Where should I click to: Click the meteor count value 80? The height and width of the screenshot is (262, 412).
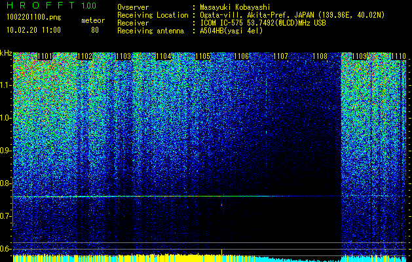pyautogui.click(x=95, y=30)
